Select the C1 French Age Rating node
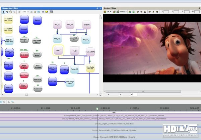 pyautogui.click(x=8, y=19)
